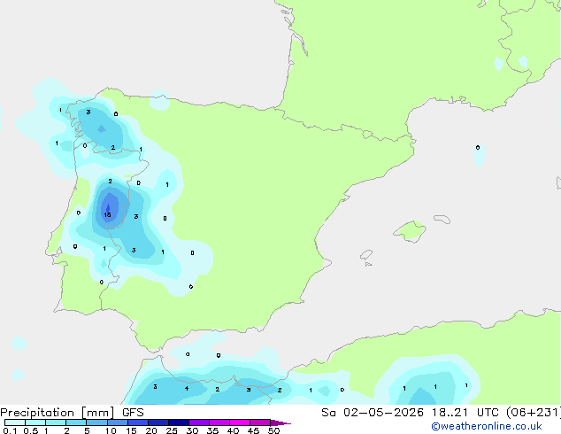The width and height of the screenshot is (561, 434).
Task: Click the legend label '45'
Action: (x=253, y=430)
